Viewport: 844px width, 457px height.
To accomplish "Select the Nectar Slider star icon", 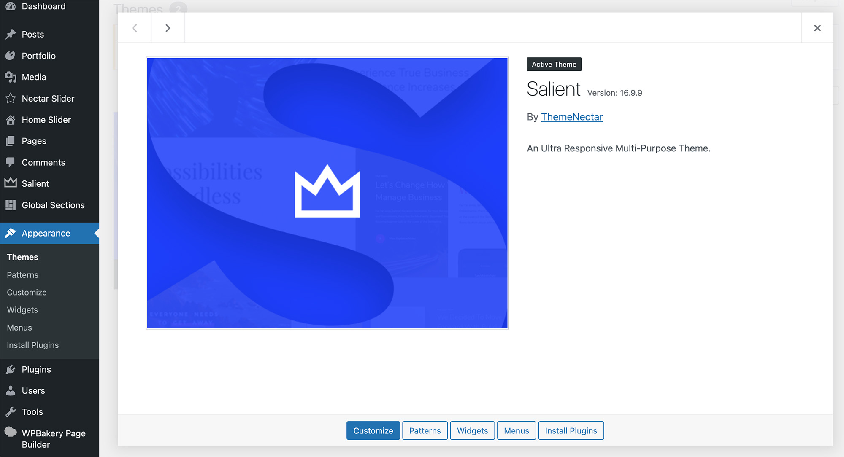I will [11, 98].
